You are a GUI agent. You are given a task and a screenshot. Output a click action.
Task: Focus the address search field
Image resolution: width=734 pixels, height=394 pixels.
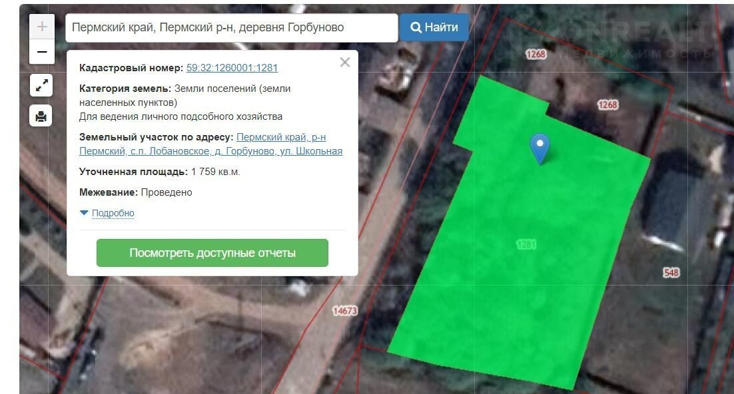click(231, 27)
